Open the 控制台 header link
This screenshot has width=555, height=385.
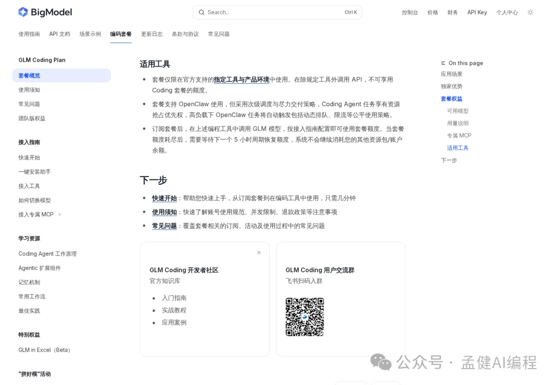410,12
